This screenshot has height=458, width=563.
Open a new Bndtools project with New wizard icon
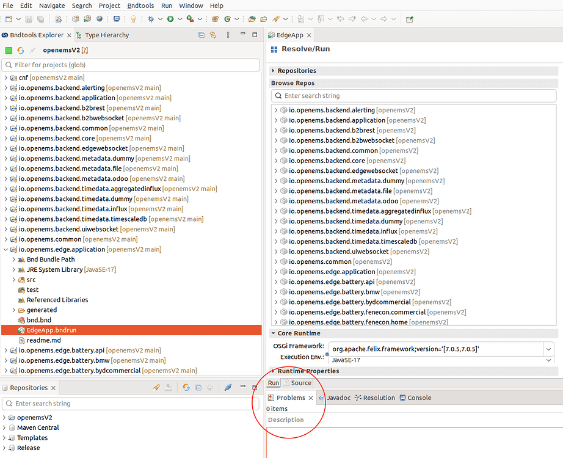click(10, 19)
